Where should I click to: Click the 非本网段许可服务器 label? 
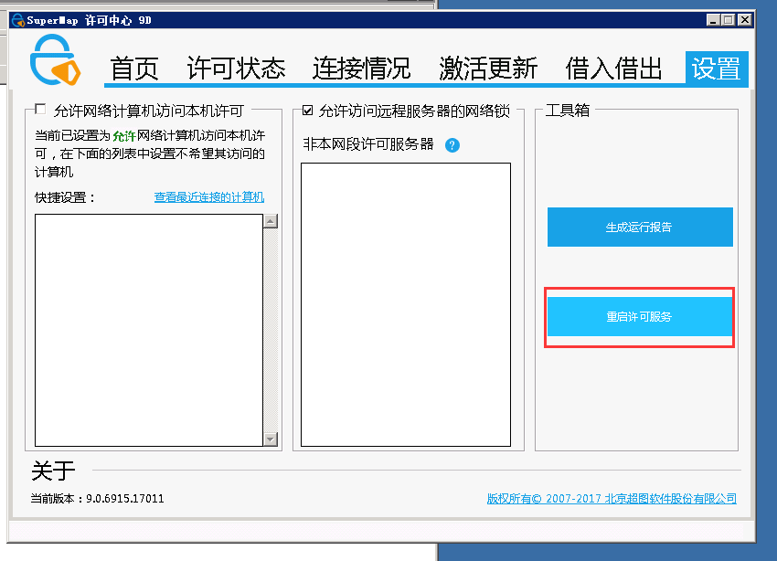tap(368, 144)
